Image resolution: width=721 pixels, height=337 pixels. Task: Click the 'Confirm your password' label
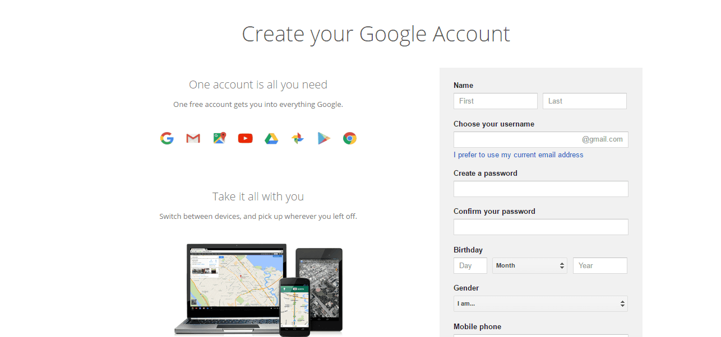(x=494, y=211)
